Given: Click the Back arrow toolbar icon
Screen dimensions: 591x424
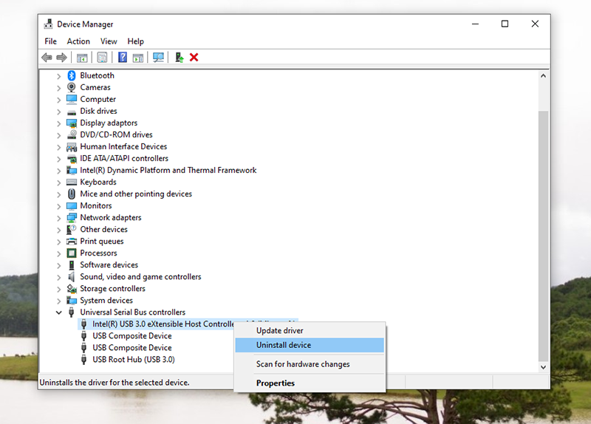Looking at the screenshot, I should pos(47,58).
